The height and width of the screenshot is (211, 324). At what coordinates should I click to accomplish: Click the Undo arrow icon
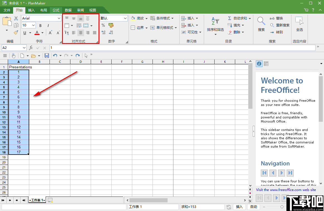[55, 56]
